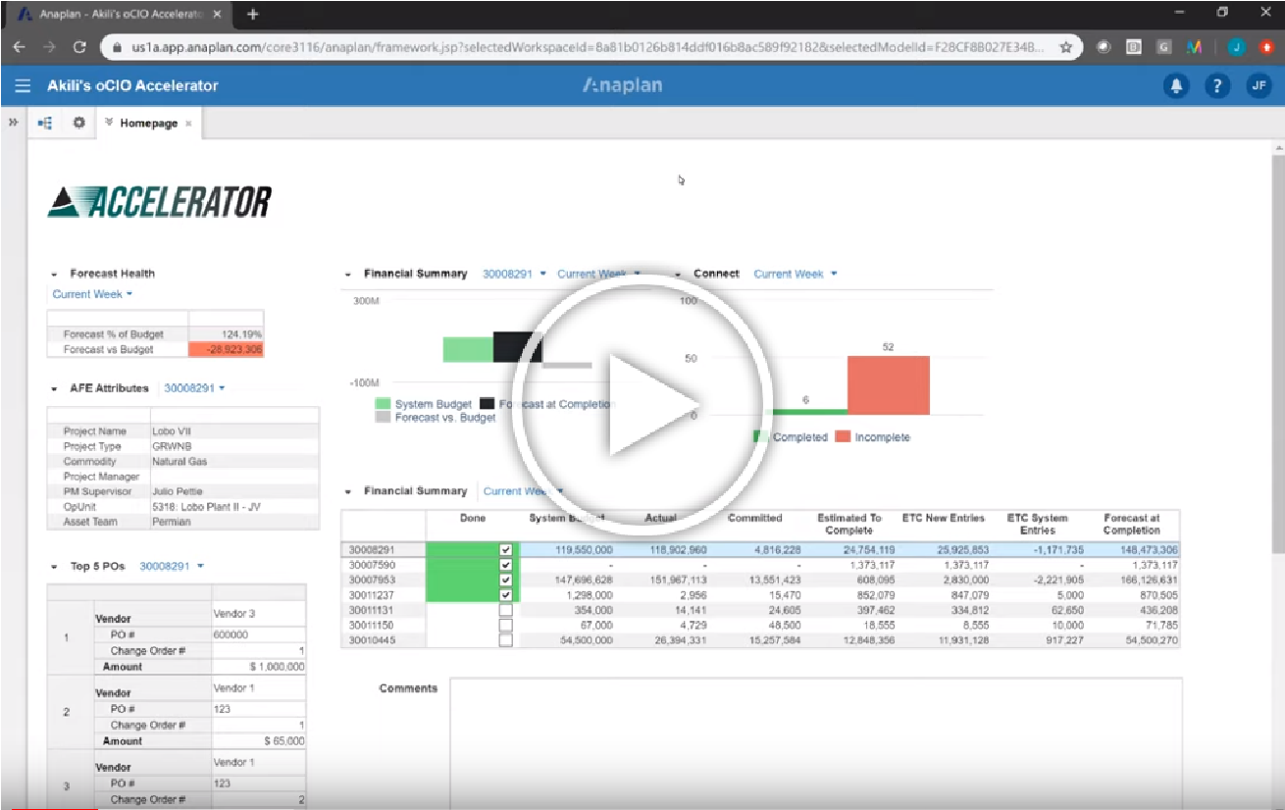Click the red Incomplete bar in chart
This screenshot has height=810, width=1285.
pyautogui.click(x=889, y=385)
